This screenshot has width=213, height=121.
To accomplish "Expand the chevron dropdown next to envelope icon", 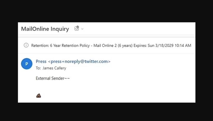I will point(82,29).
